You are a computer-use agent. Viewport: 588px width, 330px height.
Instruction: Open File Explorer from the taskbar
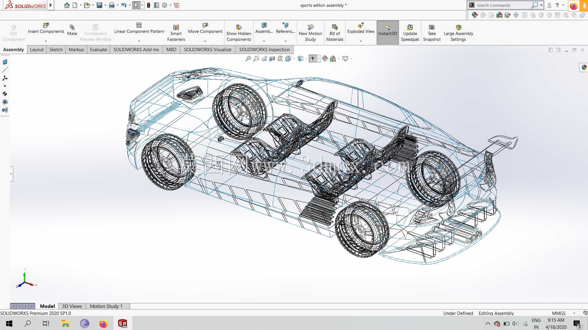click(x=65, y=323)
